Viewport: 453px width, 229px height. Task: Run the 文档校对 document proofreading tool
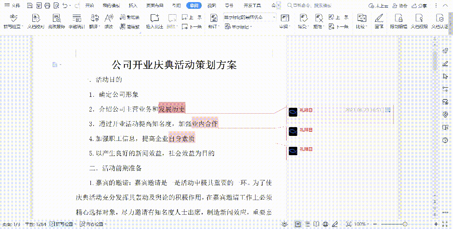(x=36, y=22)
